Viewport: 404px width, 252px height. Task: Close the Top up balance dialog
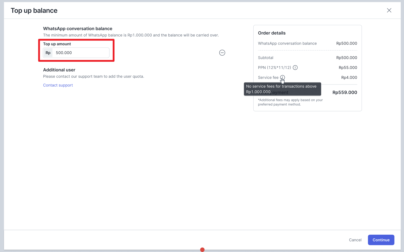pyautogui.click(x=389, y=10)
